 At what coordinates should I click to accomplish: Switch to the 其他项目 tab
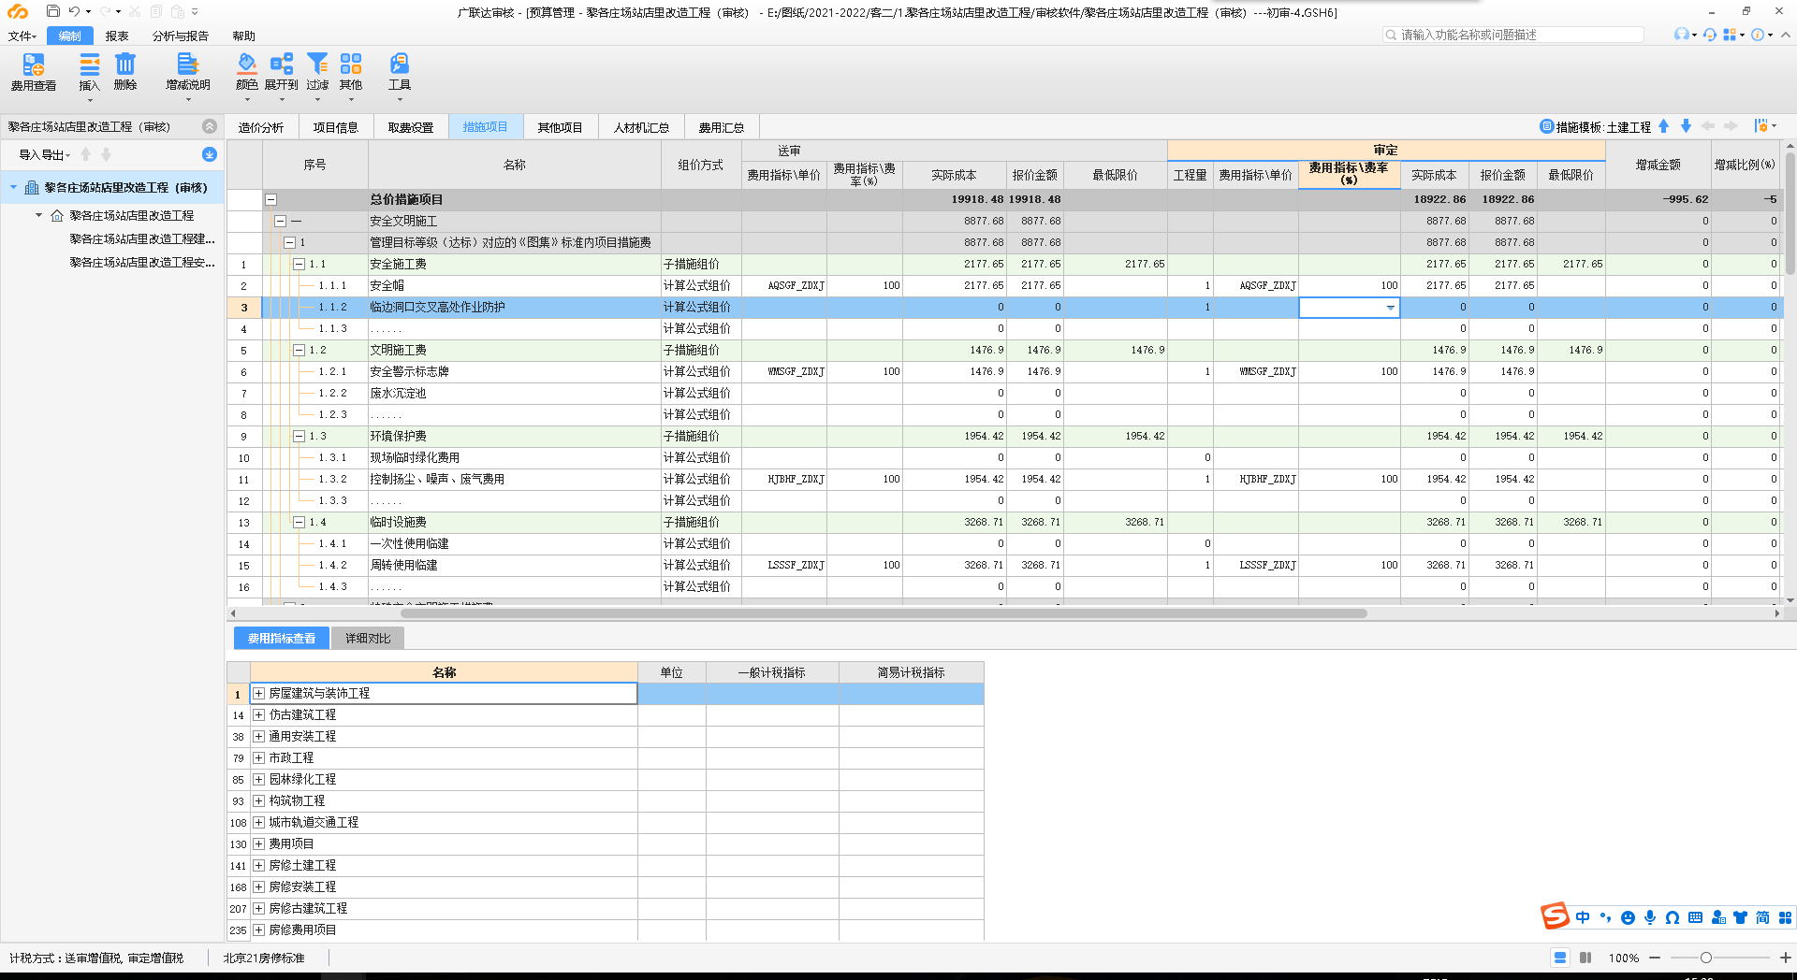coord(560,127)
